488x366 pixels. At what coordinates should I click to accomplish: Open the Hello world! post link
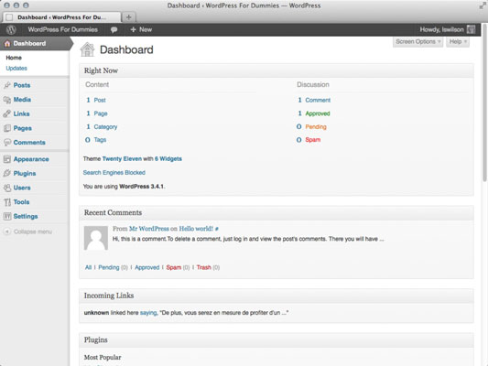point(196,229)
